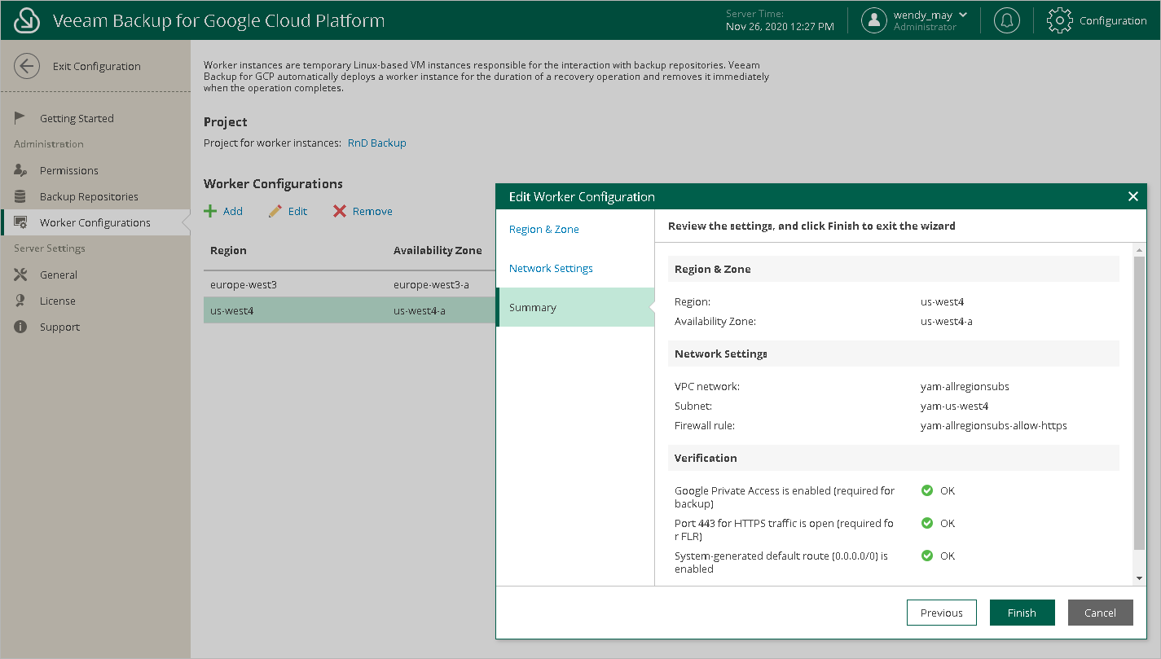Close the Edit Worker Configuration dialog

tap(1132, 196)
